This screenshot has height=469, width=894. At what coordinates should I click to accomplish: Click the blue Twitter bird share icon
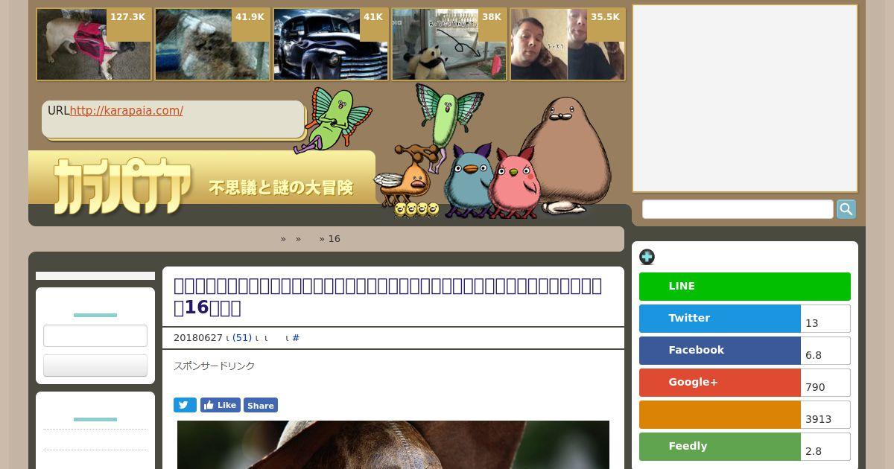[185, 405]
